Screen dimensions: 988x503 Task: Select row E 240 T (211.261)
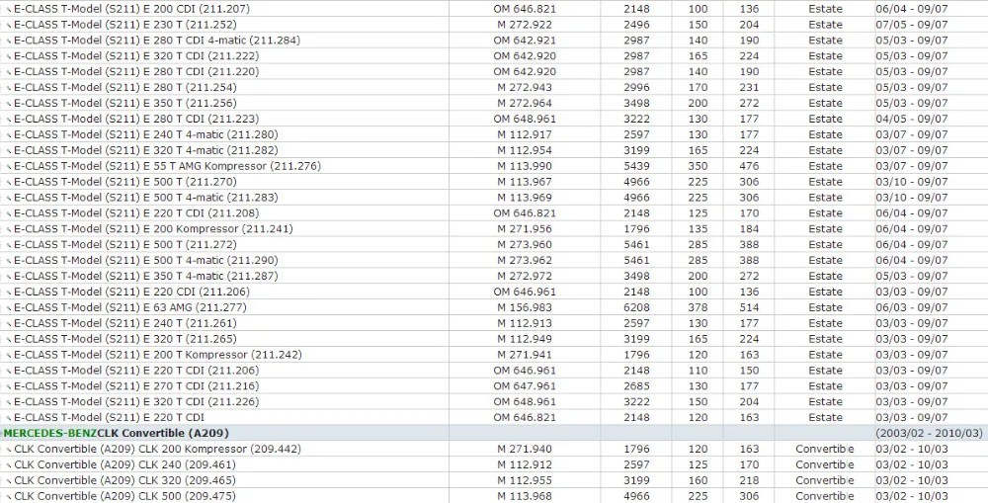pos(494,323)
